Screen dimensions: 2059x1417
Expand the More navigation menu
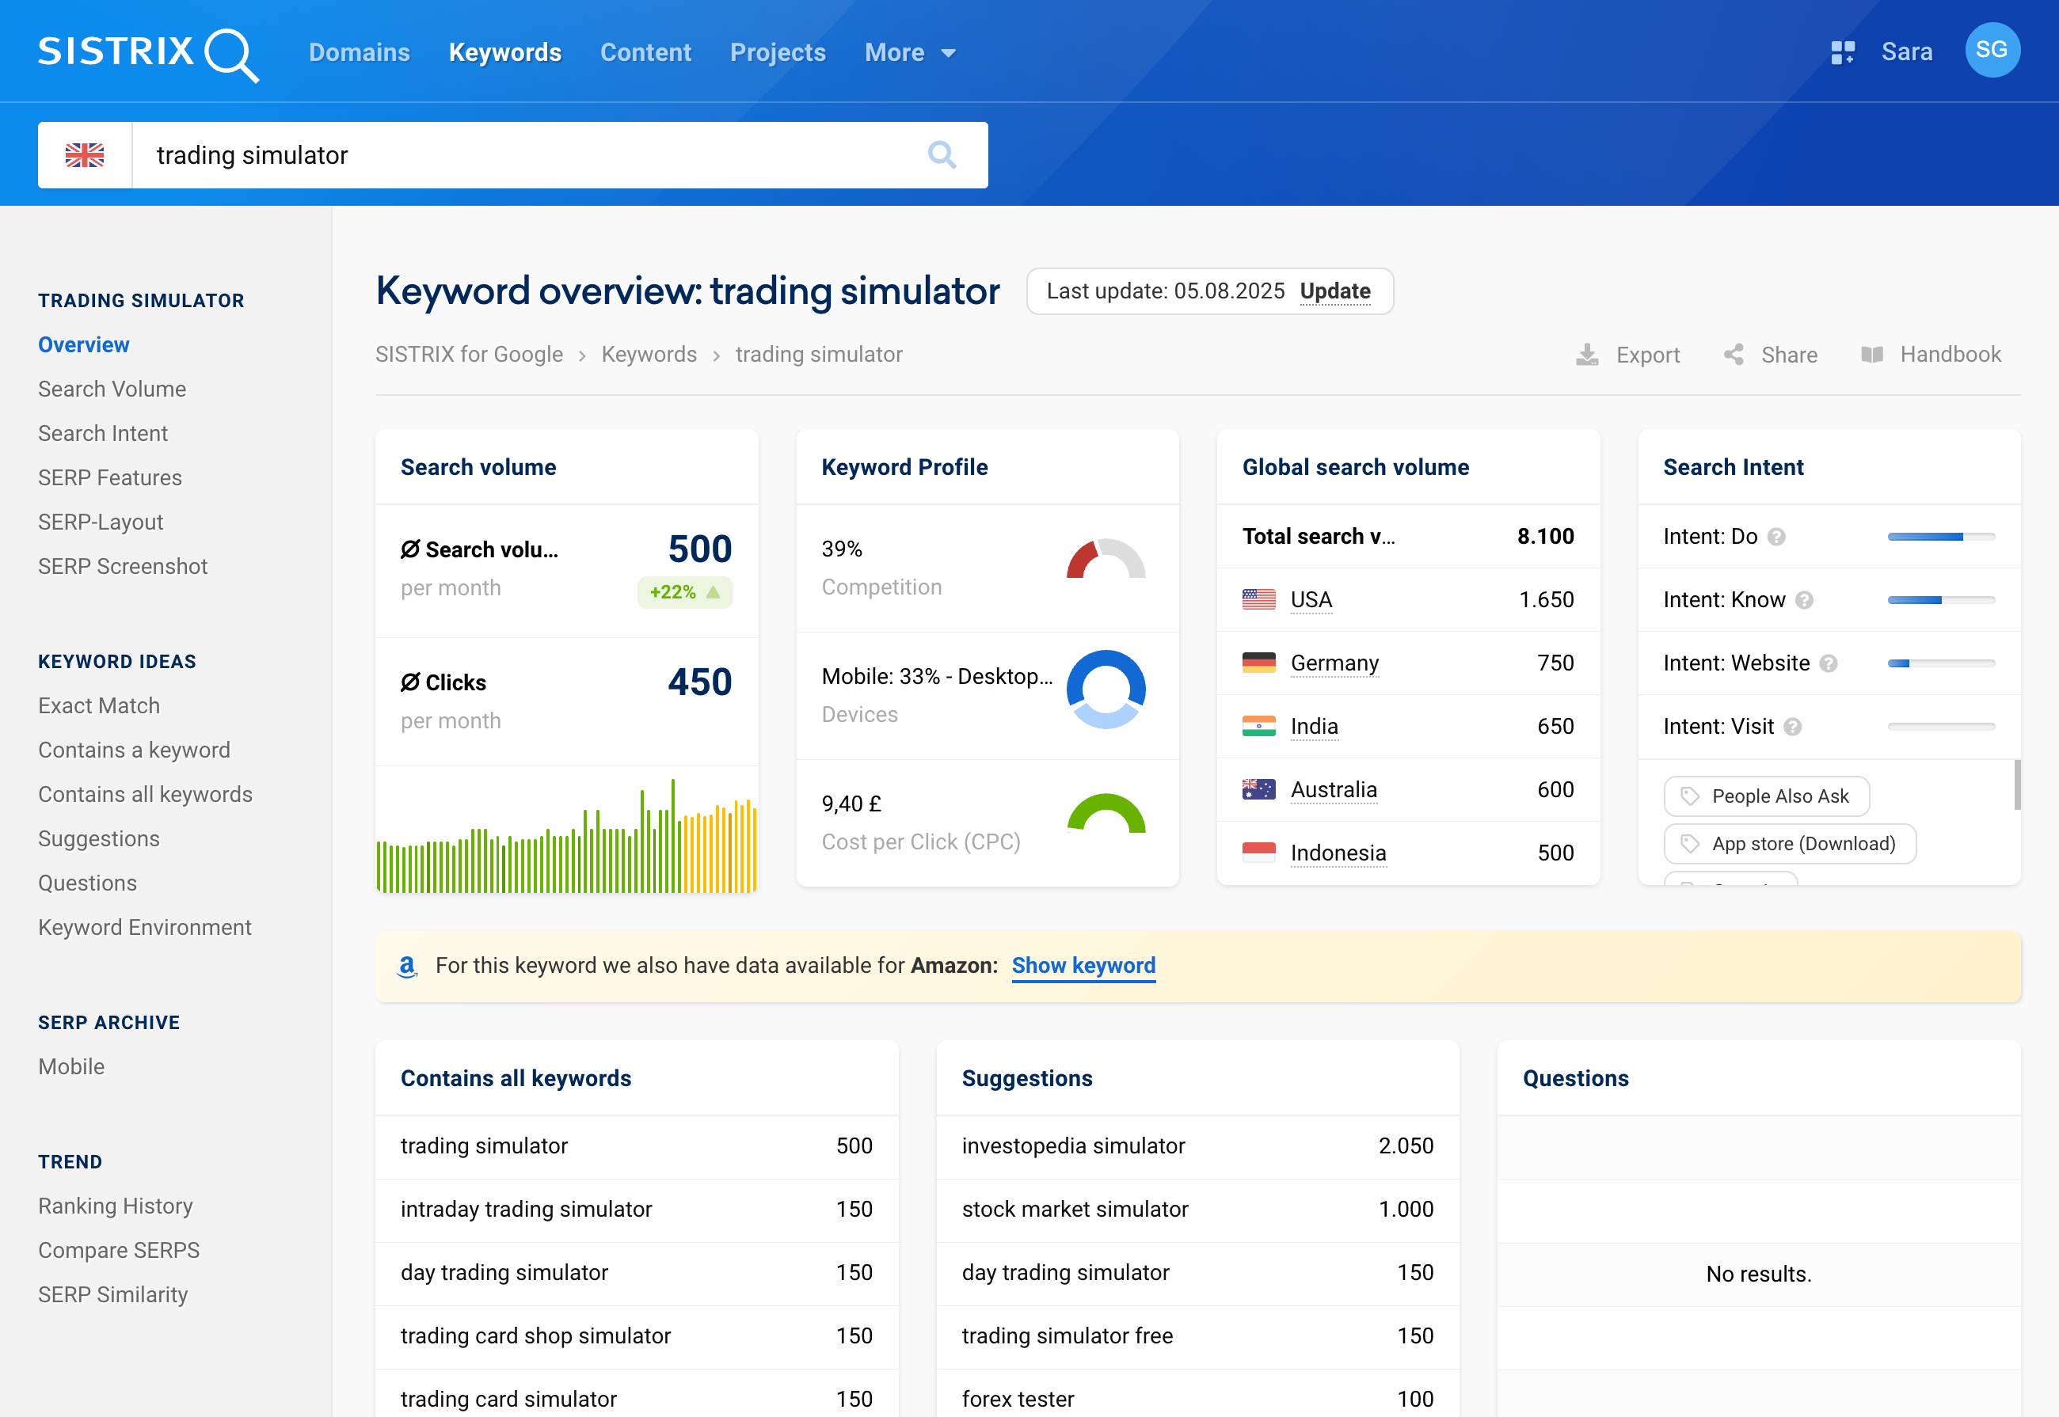(910, 52)
